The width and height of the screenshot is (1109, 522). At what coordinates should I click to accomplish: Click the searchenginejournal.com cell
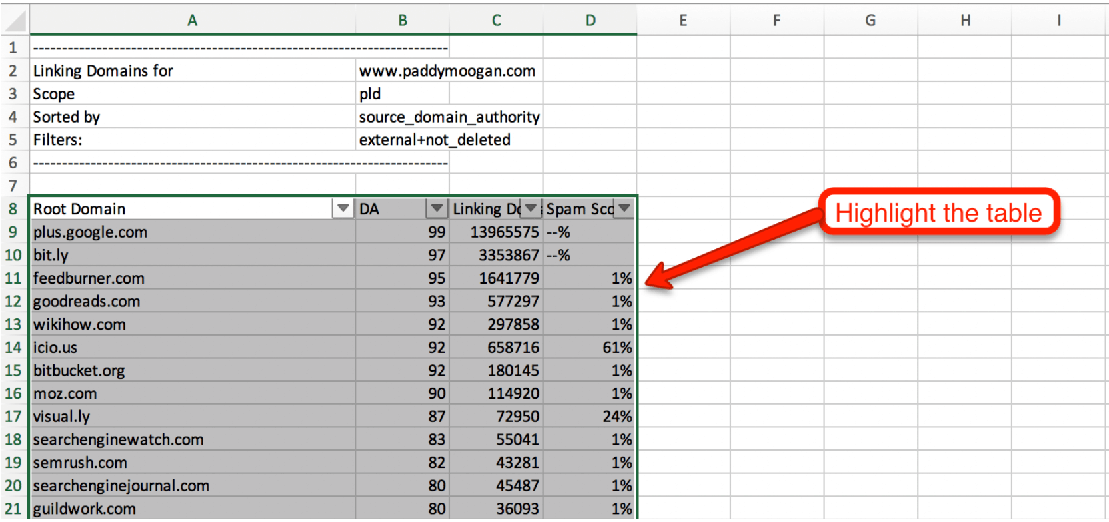(x=193, y=486)
